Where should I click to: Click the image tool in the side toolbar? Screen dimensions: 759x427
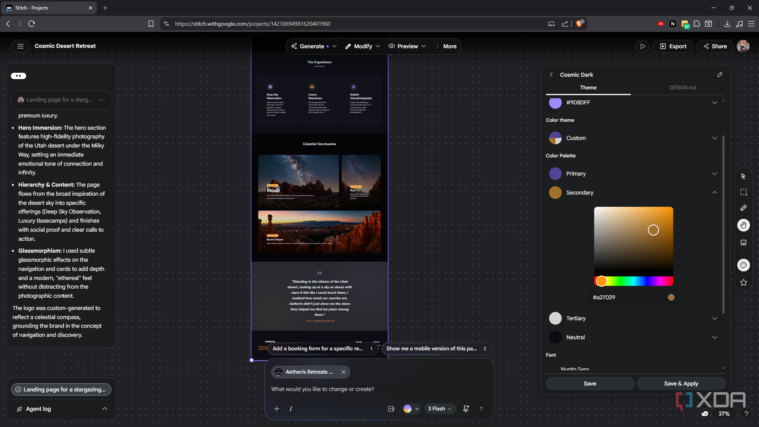pos(744,243)
